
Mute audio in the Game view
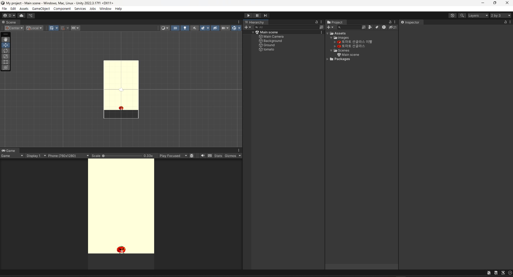(203, 156)
